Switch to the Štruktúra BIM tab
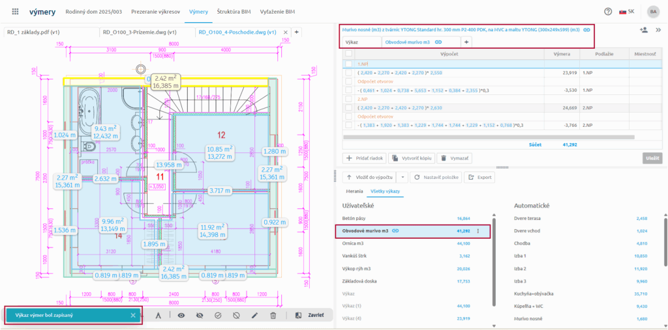Viewport: 668px width, 330px height. pyautogui.click(x=234, y=12)
